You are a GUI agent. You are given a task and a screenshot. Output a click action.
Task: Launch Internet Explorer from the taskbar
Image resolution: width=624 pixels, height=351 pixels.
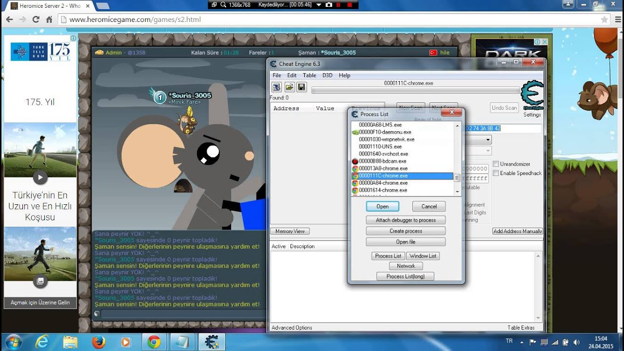[x=42, y=342]
